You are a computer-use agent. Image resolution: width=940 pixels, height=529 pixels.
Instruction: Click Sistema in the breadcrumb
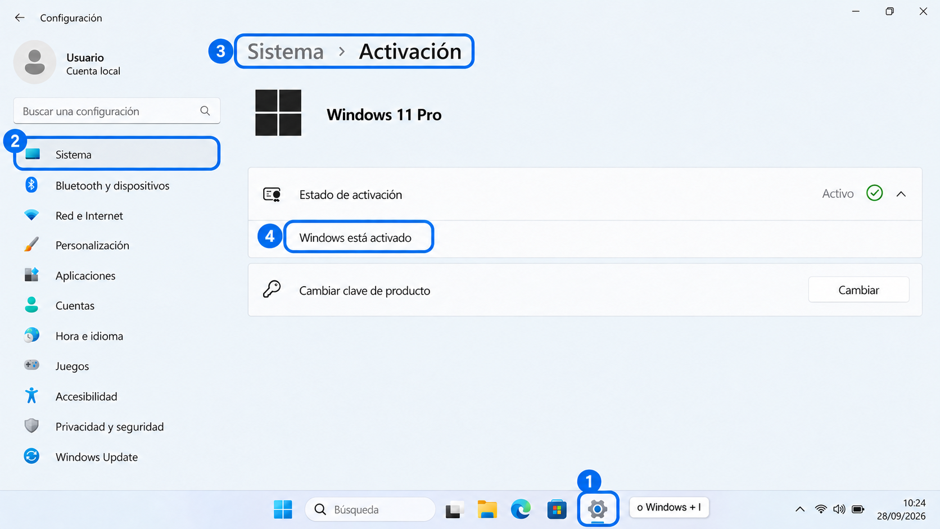[286, 51]
